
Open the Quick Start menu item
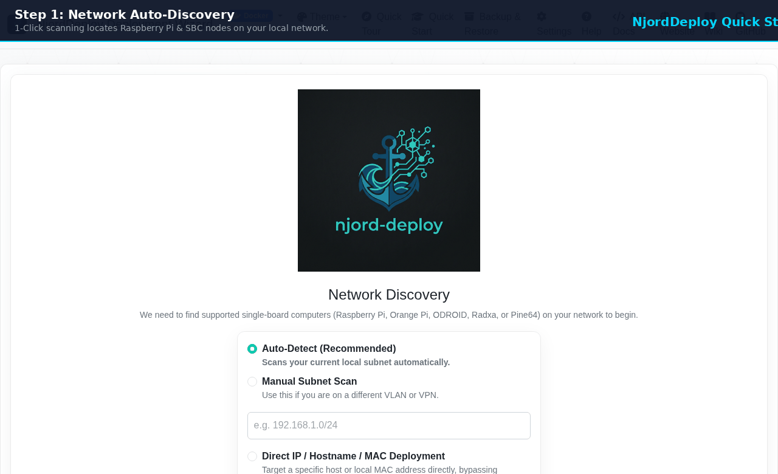(x=433, y=24)
